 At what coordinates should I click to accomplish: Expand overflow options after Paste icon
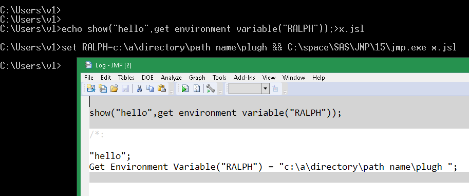pos(172,92)
